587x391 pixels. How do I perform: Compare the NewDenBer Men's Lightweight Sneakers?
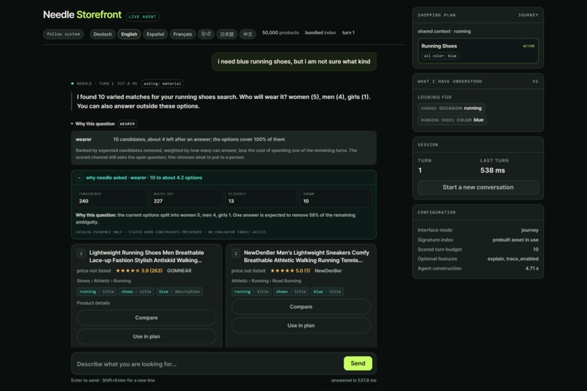pyautogui.click(x=301, y=307)
